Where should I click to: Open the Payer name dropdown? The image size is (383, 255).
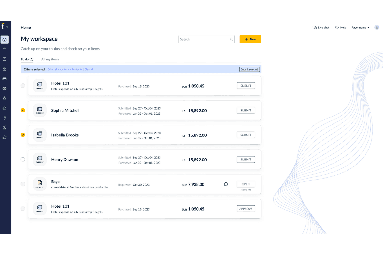click(360, 28)
